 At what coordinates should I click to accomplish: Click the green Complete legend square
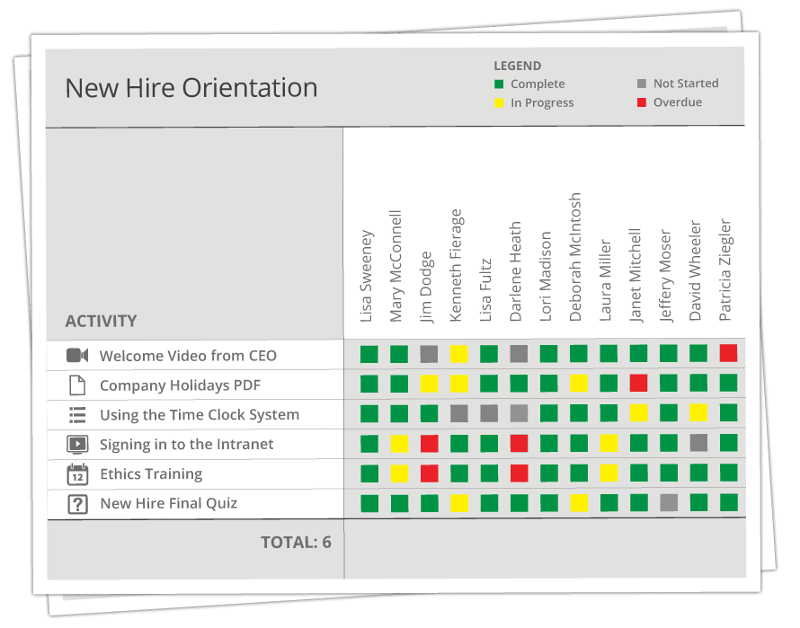(499, 84)
